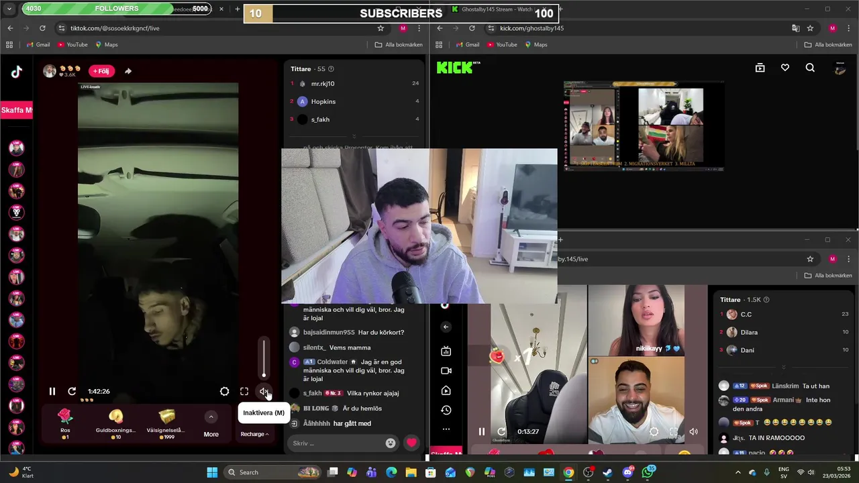
Task: Pause the lower right TikTok stream
Action: 481,431
